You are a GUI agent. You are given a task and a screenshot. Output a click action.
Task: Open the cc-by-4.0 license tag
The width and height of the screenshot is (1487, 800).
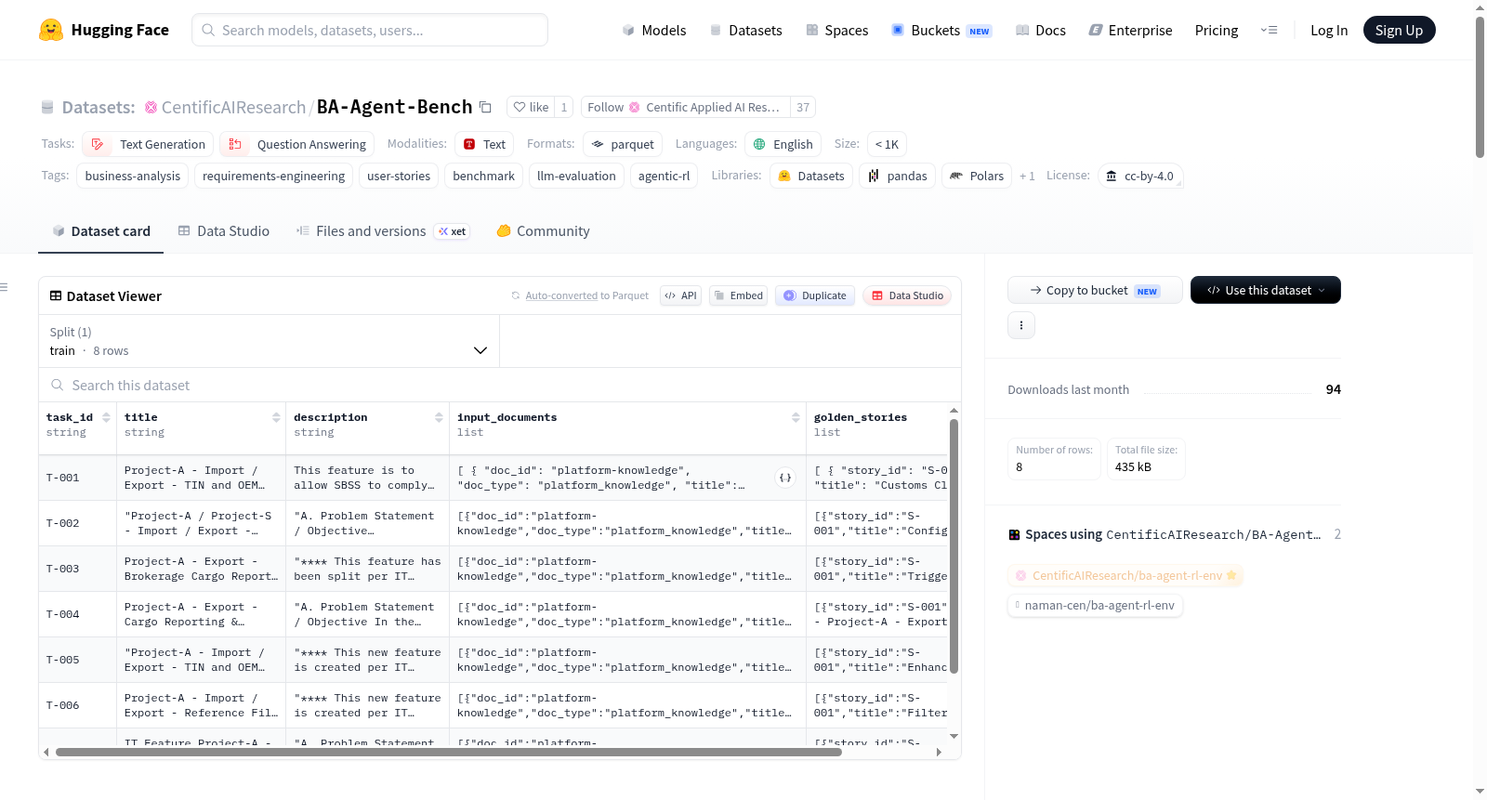pyautogui.click(x=1140, y=176)
